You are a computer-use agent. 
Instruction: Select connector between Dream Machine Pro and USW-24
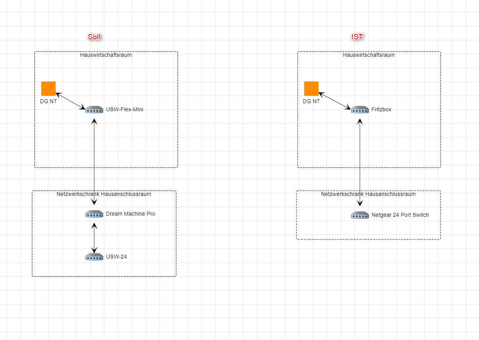pyautogui.click(x=94, y=238)
